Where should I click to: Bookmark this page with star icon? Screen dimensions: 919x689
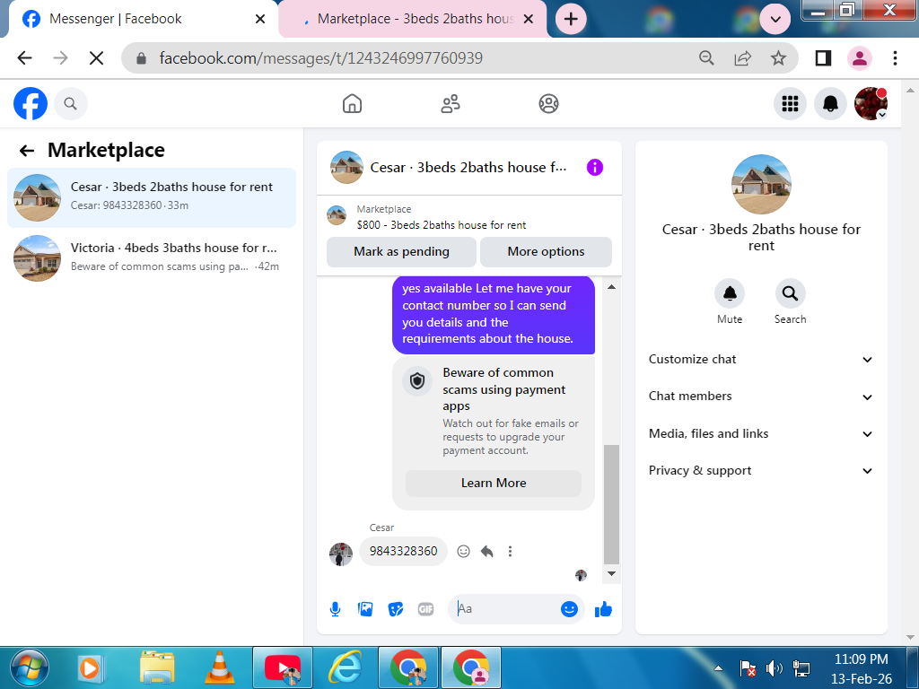coord(778,58)
